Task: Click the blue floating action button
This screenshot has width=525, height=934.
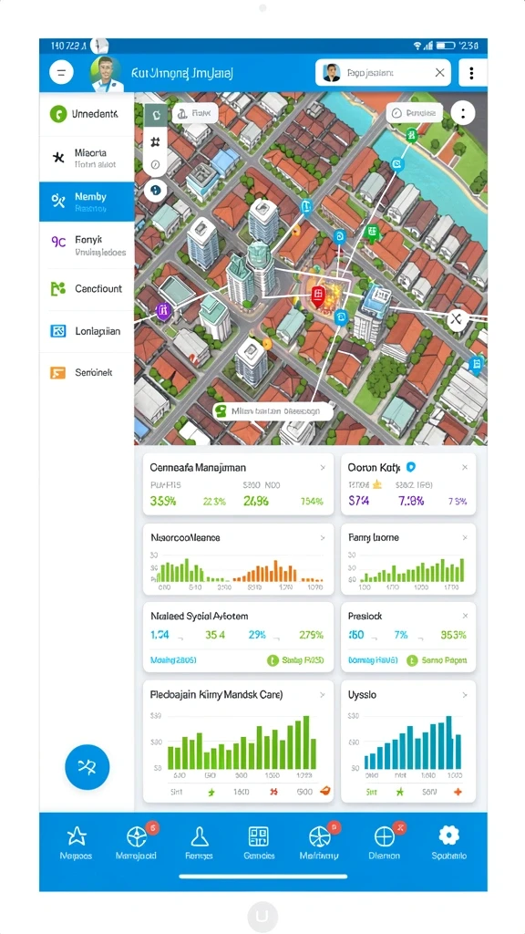Action: click(x=87, y=767)
